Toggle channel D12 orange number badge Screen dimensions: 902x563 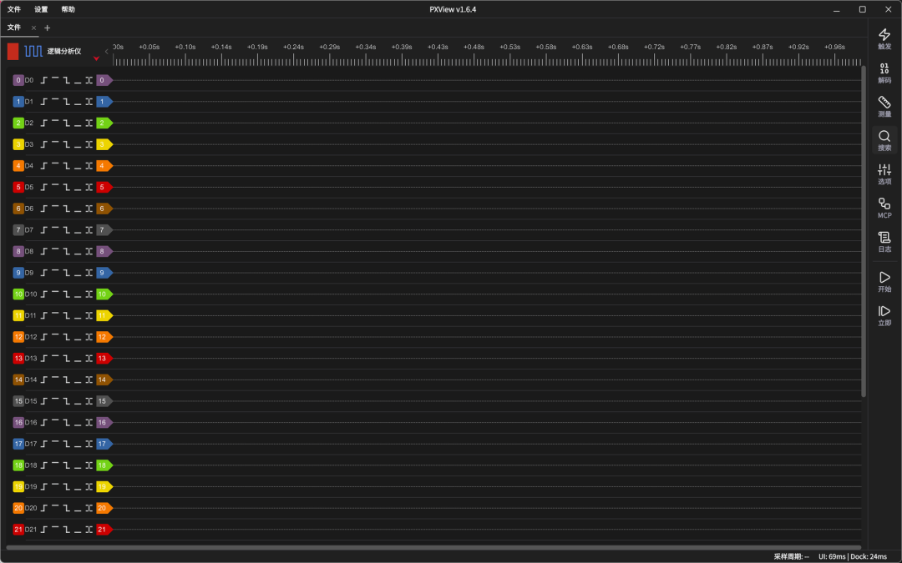pos(18,337)
